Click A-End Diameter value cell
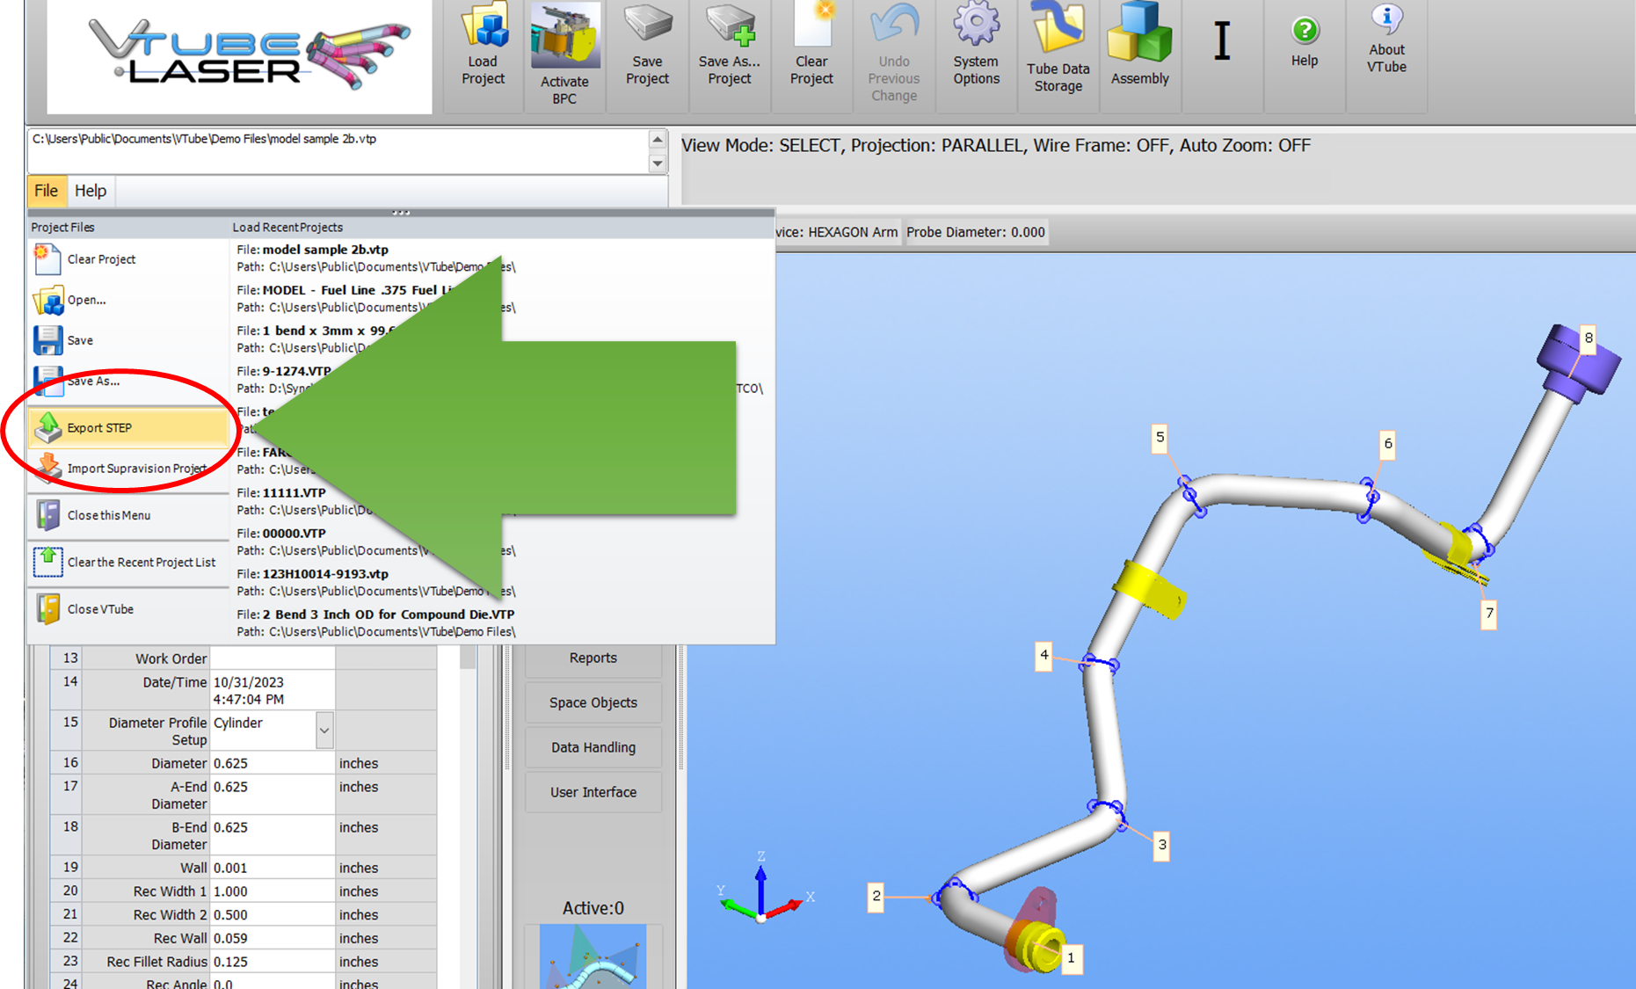1636x989 pixels. coord(273,795)
